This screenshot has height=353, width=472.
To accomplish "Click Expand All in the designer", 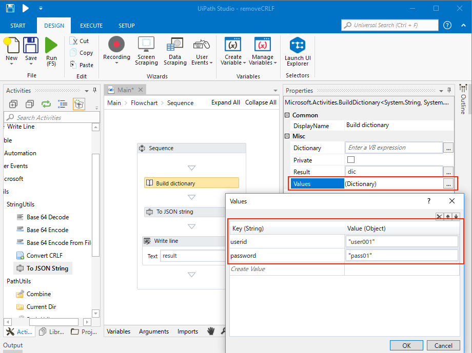I will (225, 102).
